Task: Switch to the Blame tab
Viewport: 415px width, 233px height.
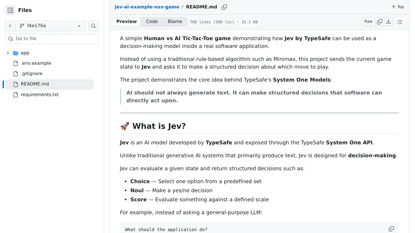Action: [x=175, y=22]
